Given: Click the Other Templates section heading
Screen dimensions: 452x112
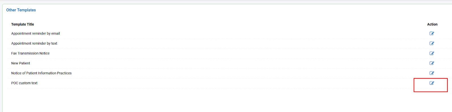Looking at the screenshot, I should coord(21,10).
